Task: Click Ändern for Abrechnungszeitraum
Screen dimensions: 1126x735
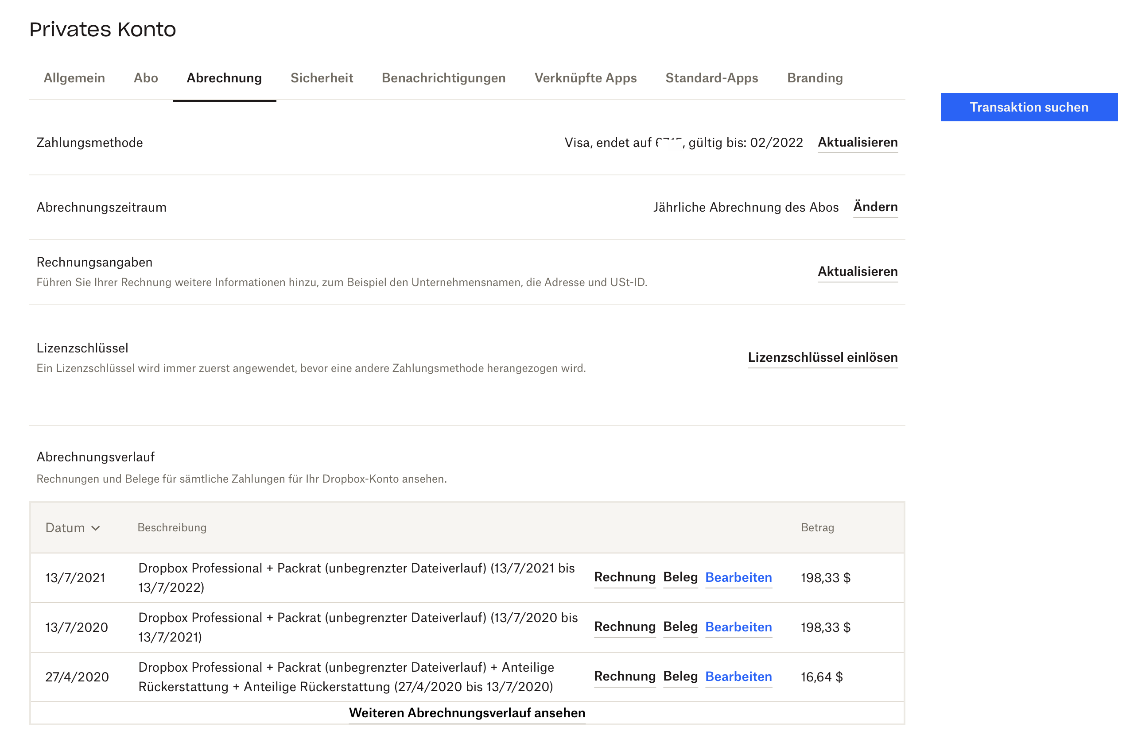Action: click(x=875, y=207)
